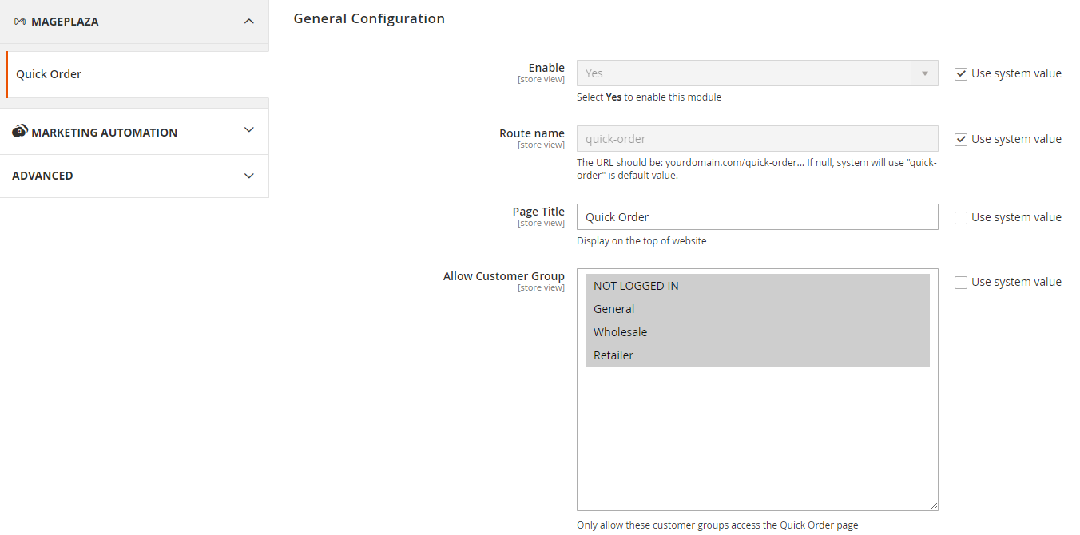Expand the Marketing Automation section

pyautogui.click(x=134, y=132)
